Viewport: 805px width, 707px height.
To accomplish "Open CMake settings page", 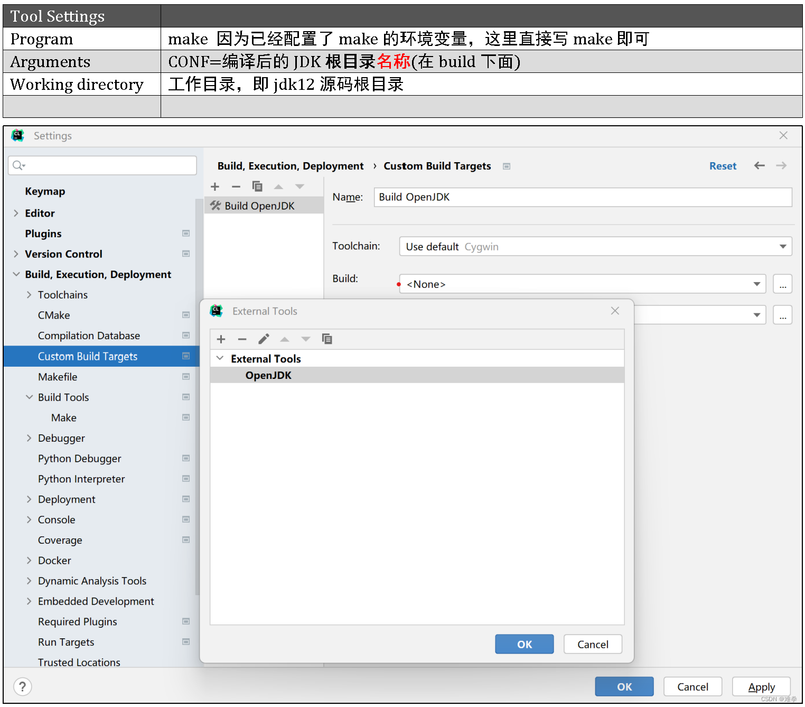I will pos(54,315).
